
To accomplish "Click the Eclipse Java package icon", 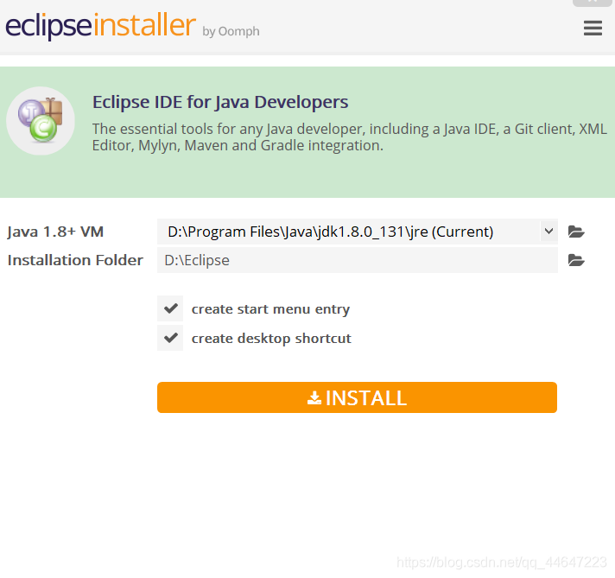I will click(41, 120).
